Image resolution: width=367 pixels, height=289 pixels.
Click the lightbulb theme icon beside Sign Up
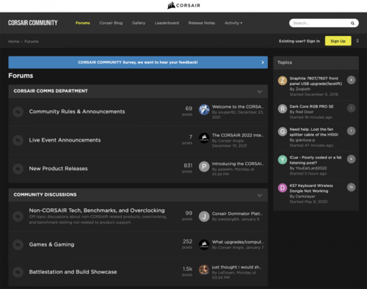coord(357,41)
